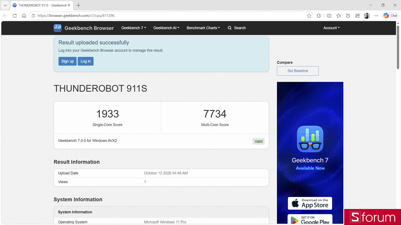Open Copilot Chat button
401x225 pixels.
(x=391, y=16)
